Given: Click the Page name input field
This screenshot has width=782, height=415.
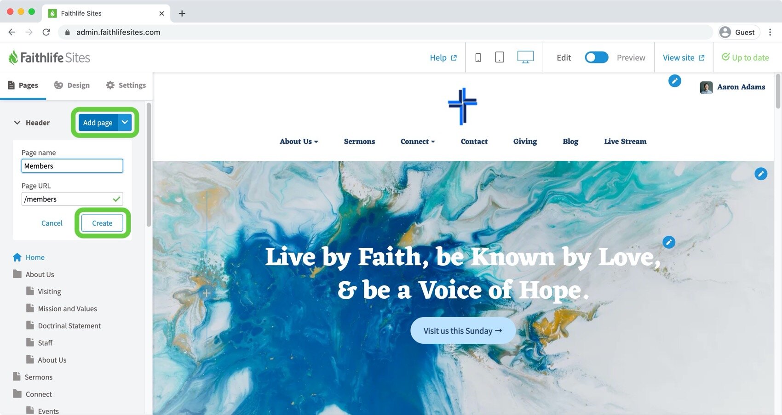Looking at the screenshot, I should tap(72, 166).
